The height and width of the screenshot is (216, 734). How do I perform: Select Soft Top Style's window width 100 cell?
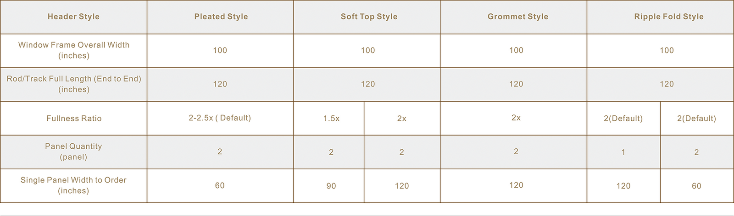[x=367, y=50]
